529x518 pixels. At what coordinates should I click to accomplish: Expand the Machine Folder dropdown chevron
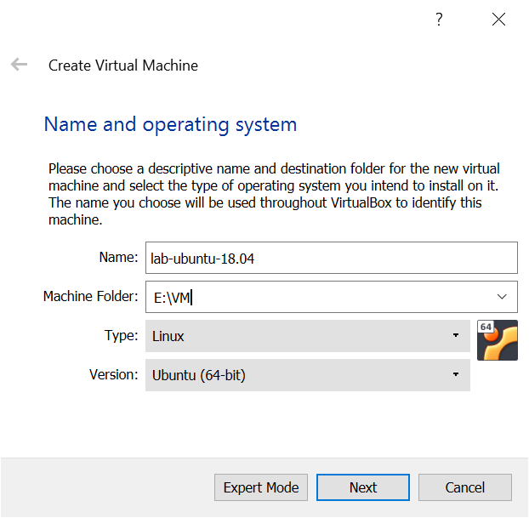(502, 297)
